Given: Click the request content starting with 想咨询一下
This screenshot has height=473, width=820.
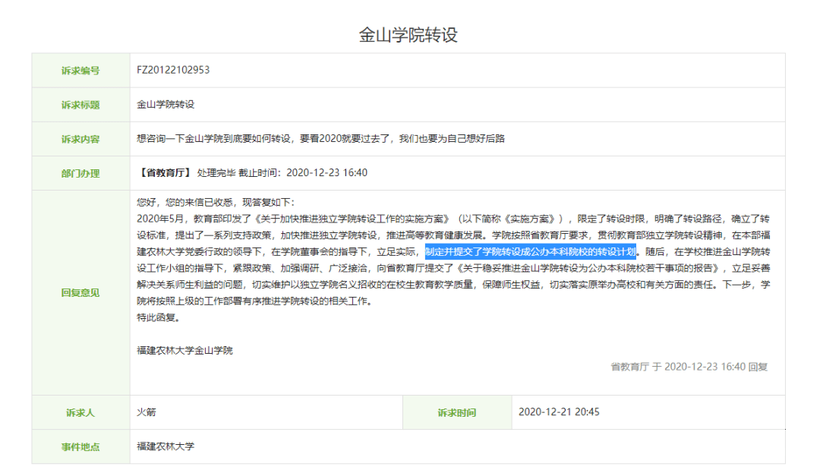Looking at the screenshot, I should [320, 138].
